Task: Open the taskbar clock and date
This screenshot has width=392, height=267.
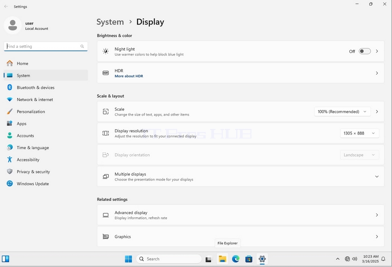Action: point(370,259)
